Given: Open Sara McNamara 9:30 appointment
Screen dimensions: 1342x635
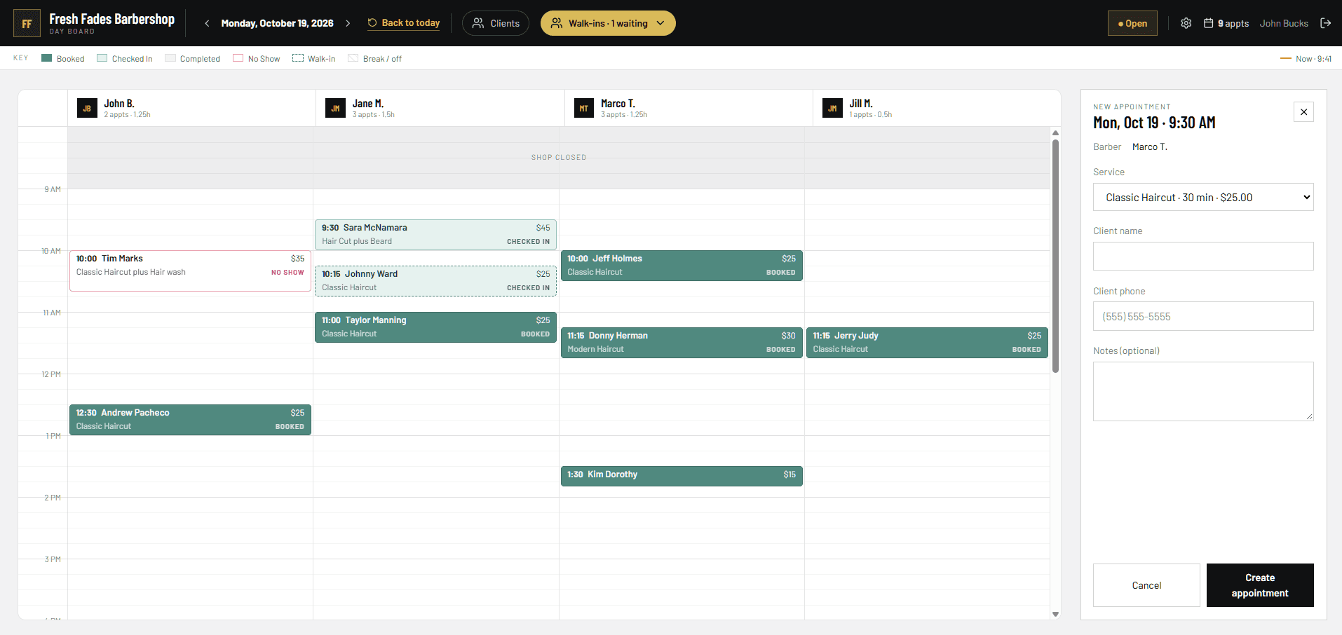Looking at the screenshot, I should pyautogui.click(x=435, y=235).
